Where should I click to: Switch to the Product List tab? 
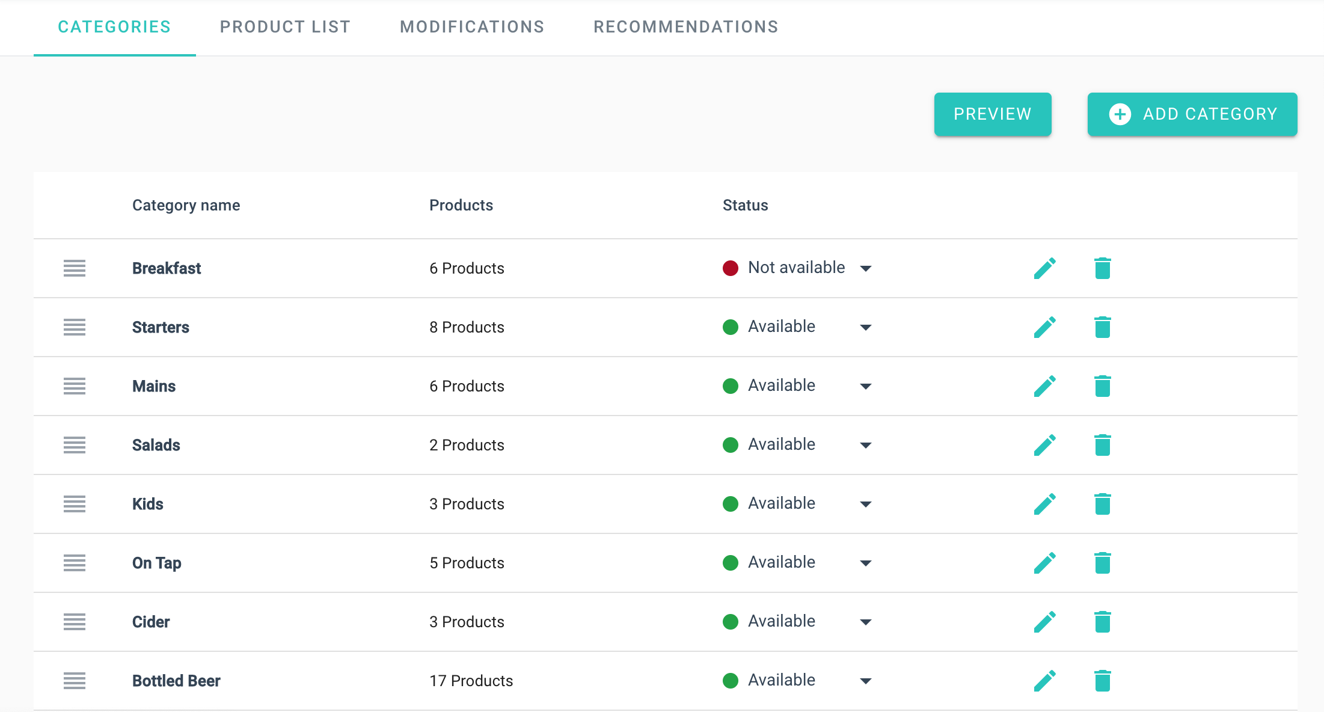pos(285,27)
